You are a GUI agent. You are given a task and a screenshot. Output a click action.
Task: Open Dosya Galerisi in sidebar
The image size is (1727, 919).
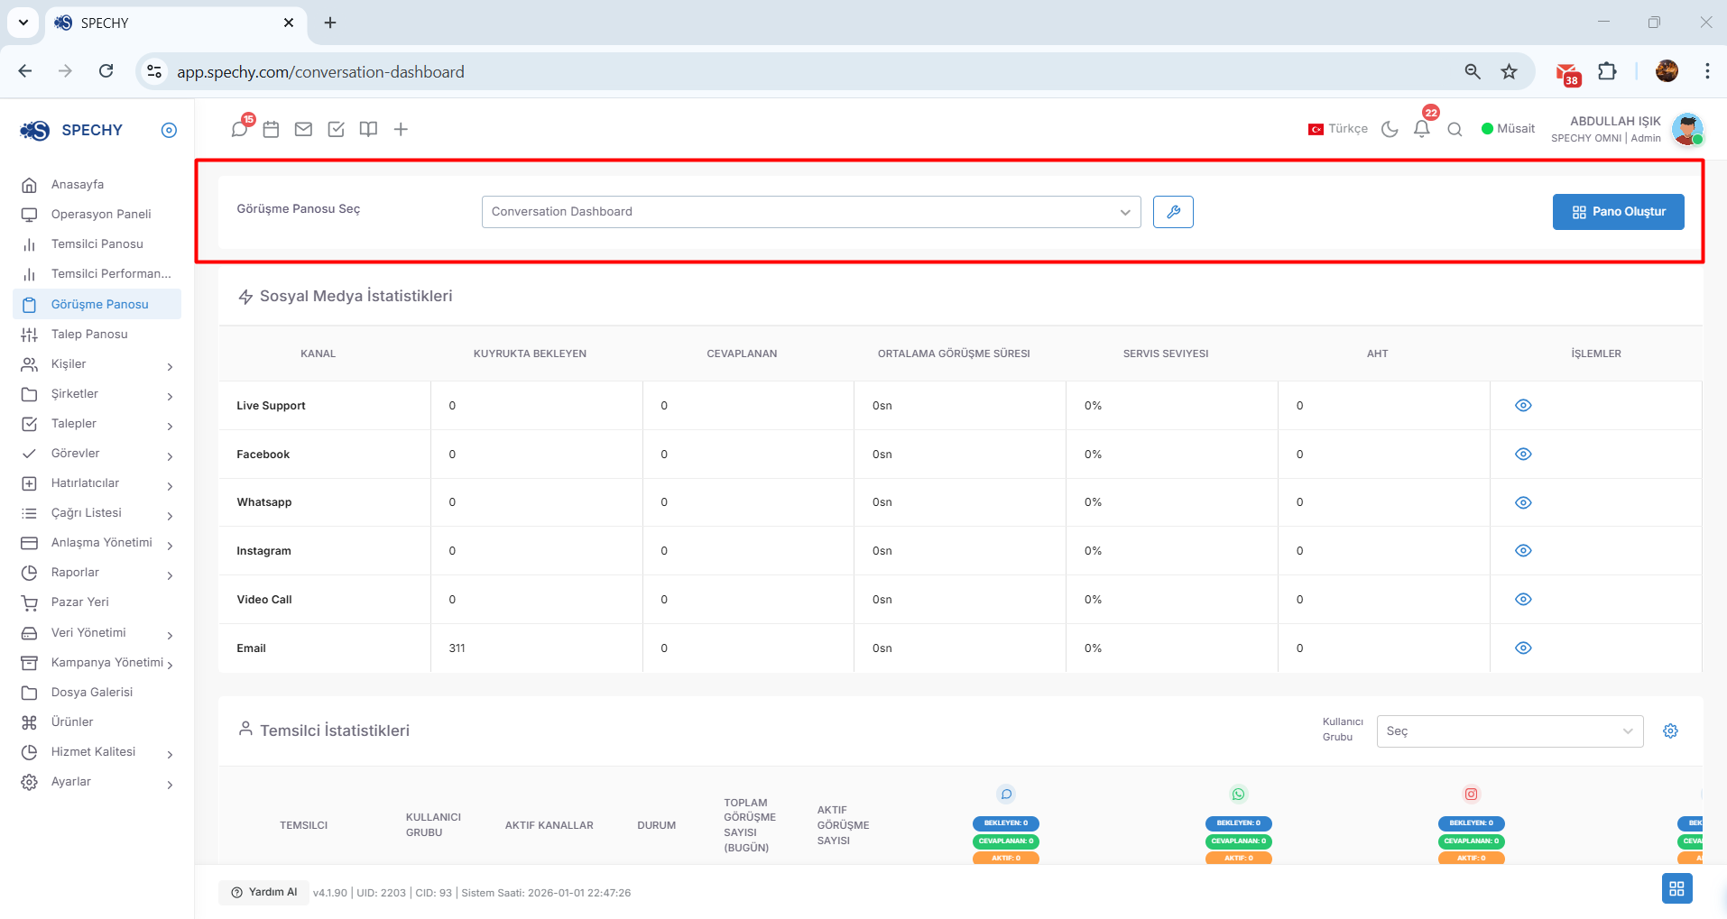point(97,692)
